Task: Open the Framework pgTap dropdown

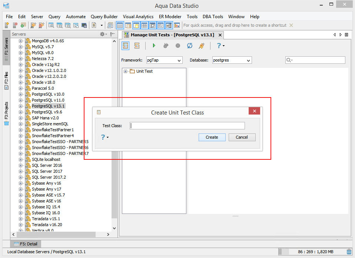Action: (163, 60)
